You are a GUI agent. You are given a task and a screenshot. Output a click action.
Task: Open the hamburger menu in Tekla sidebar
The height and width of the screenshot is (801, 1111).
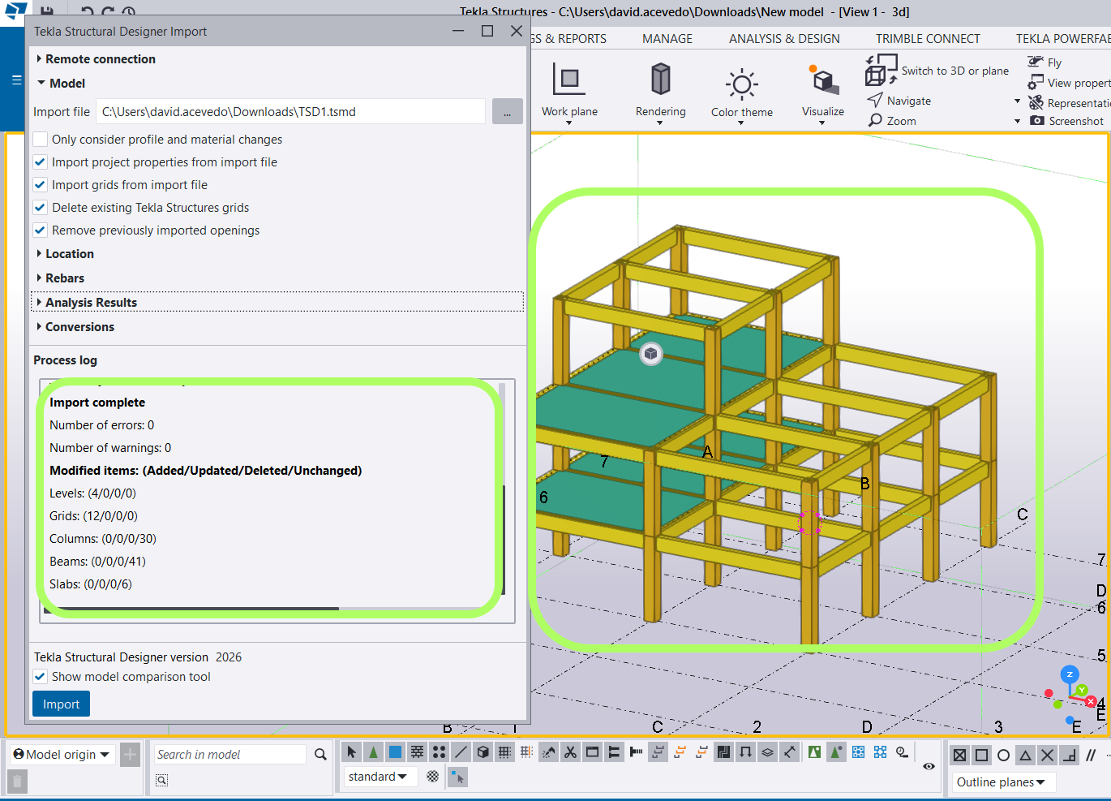click(x=16, y=80)
